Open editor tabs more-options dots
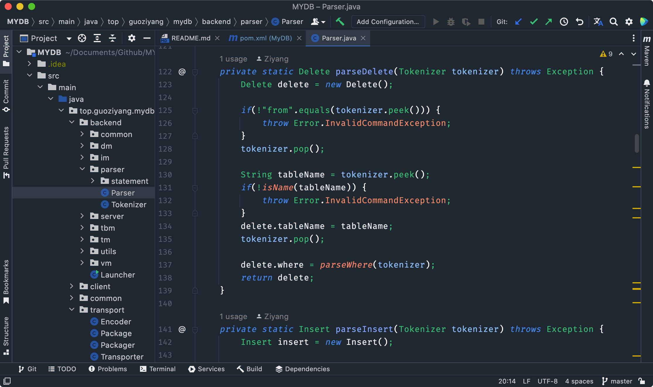The image size is (653, 387). tap(633, 38)
